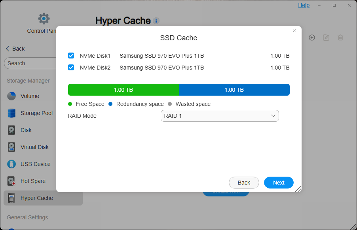Uncheck the NVMe Disk2 checkbox
Screen dimensions: 357x230
click(x=71, y=68)
